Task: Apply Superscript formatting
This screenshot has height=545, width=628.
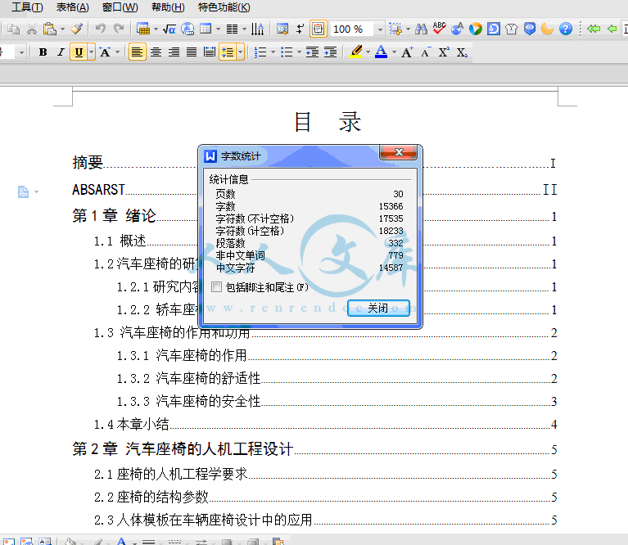Action: click(x=444, y=52)
